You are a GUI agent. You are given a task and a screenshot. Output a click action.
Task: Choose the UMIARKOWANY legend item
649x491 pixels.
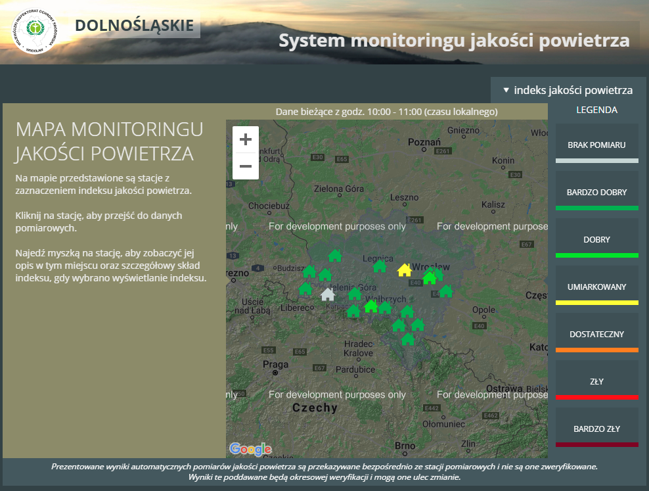click(596, 287)
